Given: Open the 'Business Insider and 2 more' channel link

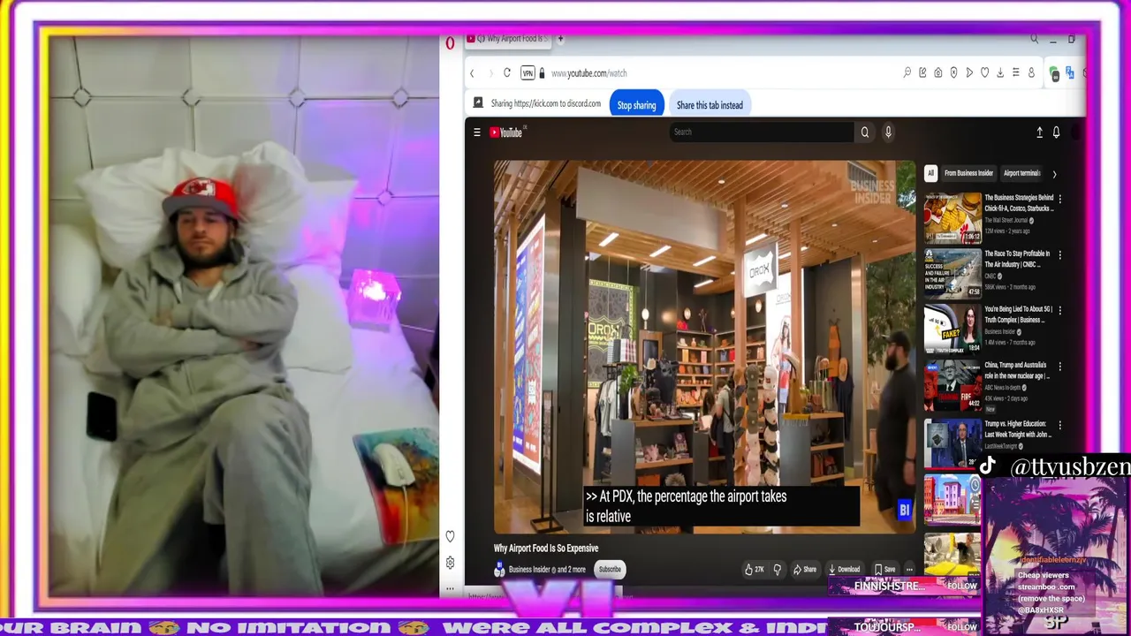Looking at the screenshot, I should coord(547,570).
